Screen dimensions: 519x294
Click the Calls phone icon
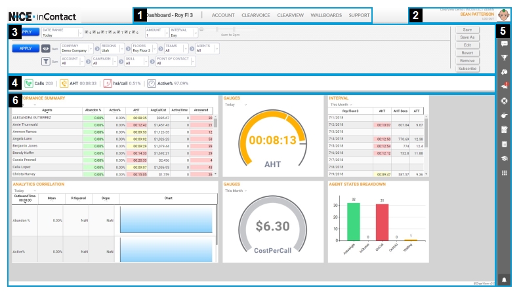point(29,83)
